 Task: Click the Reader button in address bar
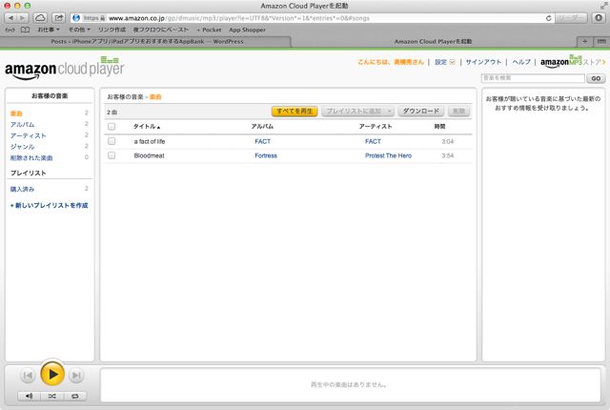(x=571, y=18)
